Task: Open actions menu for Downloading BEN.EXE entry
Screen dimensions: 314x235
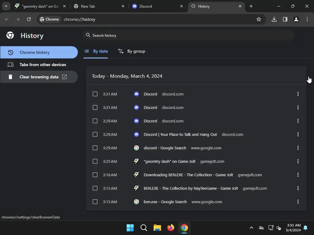Action: click(x=298, y=175)
